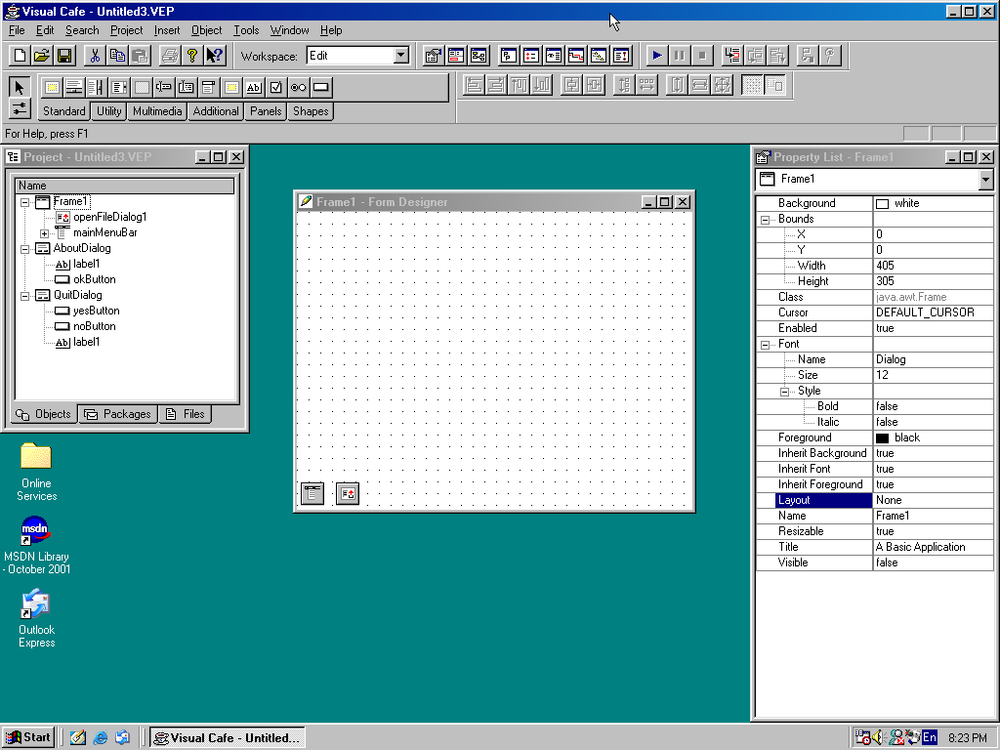This screenshot has width=1000, height=750.
Task: Run the project with the Play button
Action: pyautogui.click(x=657, y=56)
